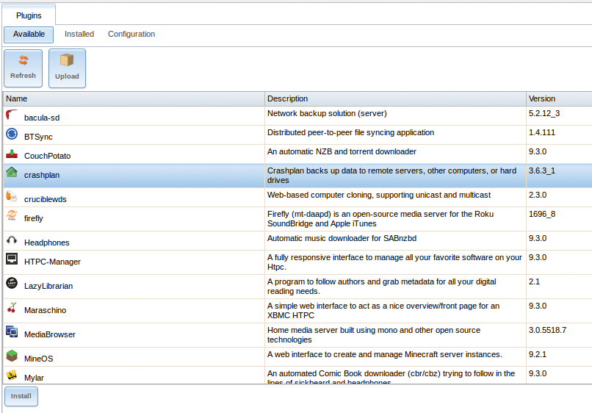This screenshot has height=413, width=592.
Task: Sort by the Description column header
Action: (395, 98)
